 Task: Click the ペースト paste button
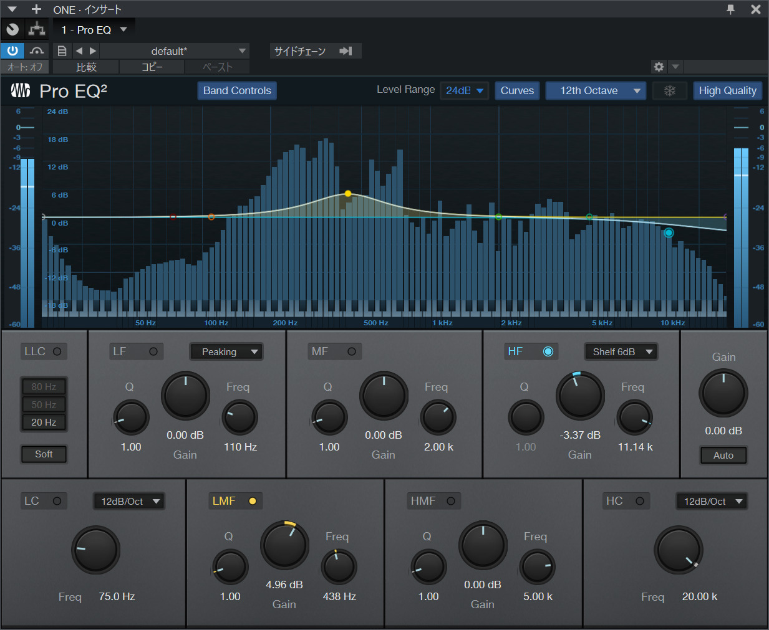point(217,67)
